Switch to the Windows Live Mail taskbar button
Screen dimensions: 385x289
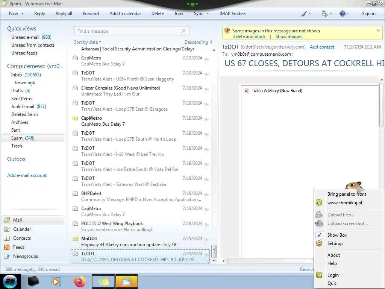127,281
